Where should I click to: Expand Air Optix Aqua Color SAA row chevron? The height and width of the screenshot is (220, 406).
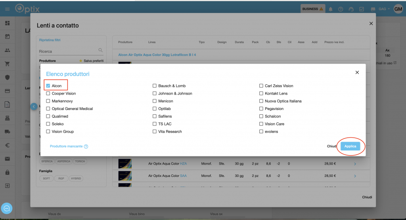[355, 176]
